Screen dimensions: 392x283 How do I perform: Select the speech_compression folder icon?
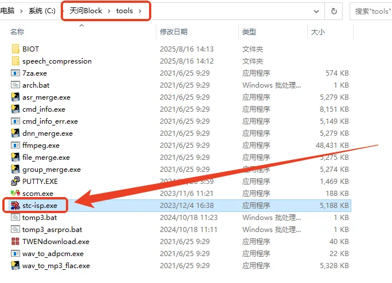click(15, 61)
